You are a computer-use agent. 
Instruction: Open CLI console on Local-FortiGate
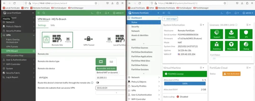pos(92,13)
